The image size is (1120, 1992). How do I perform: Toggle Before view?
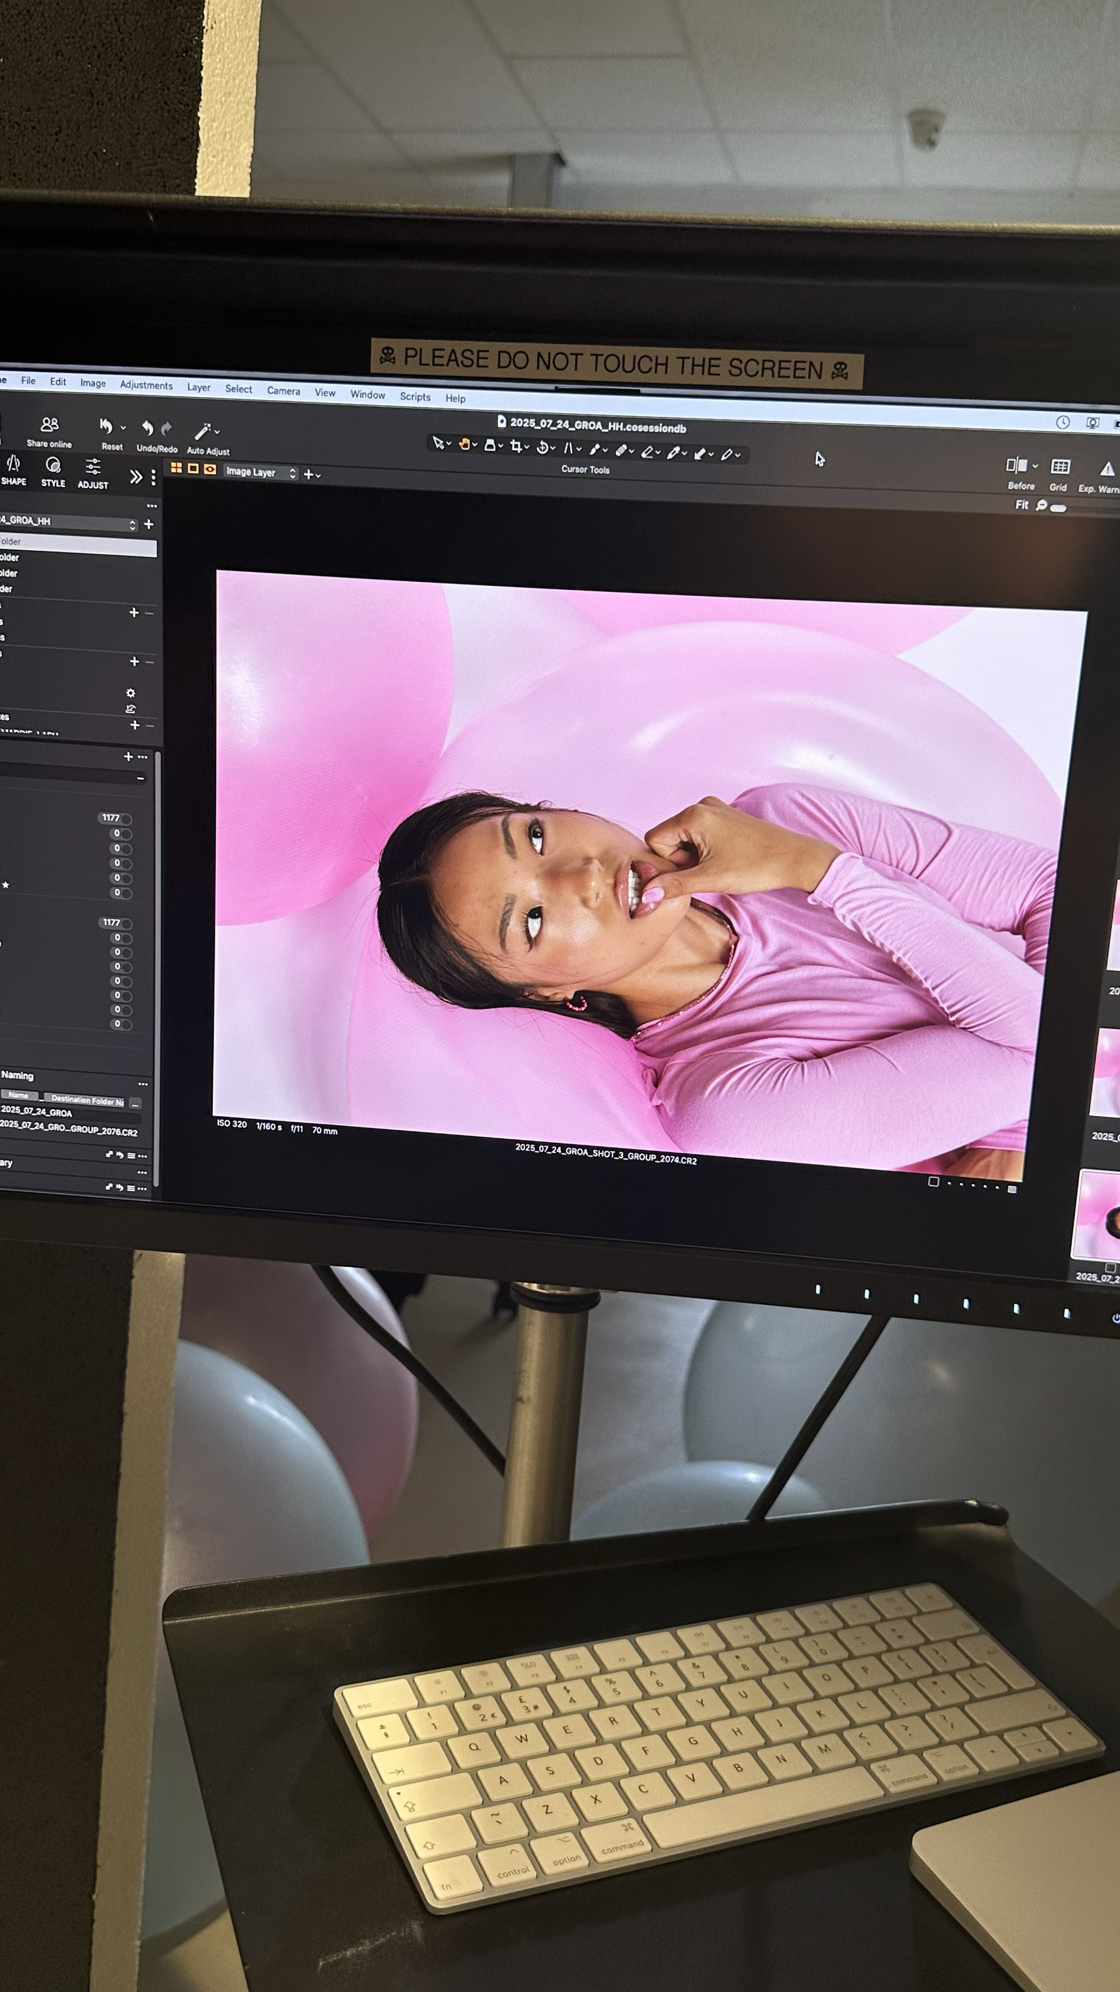click(1016, 465)
